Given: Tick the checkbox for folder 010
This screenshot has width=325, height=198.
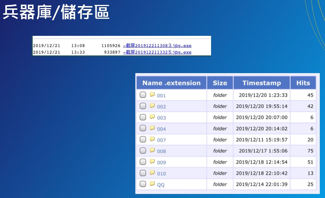Looking at the screenshot, I should (143, 173).
